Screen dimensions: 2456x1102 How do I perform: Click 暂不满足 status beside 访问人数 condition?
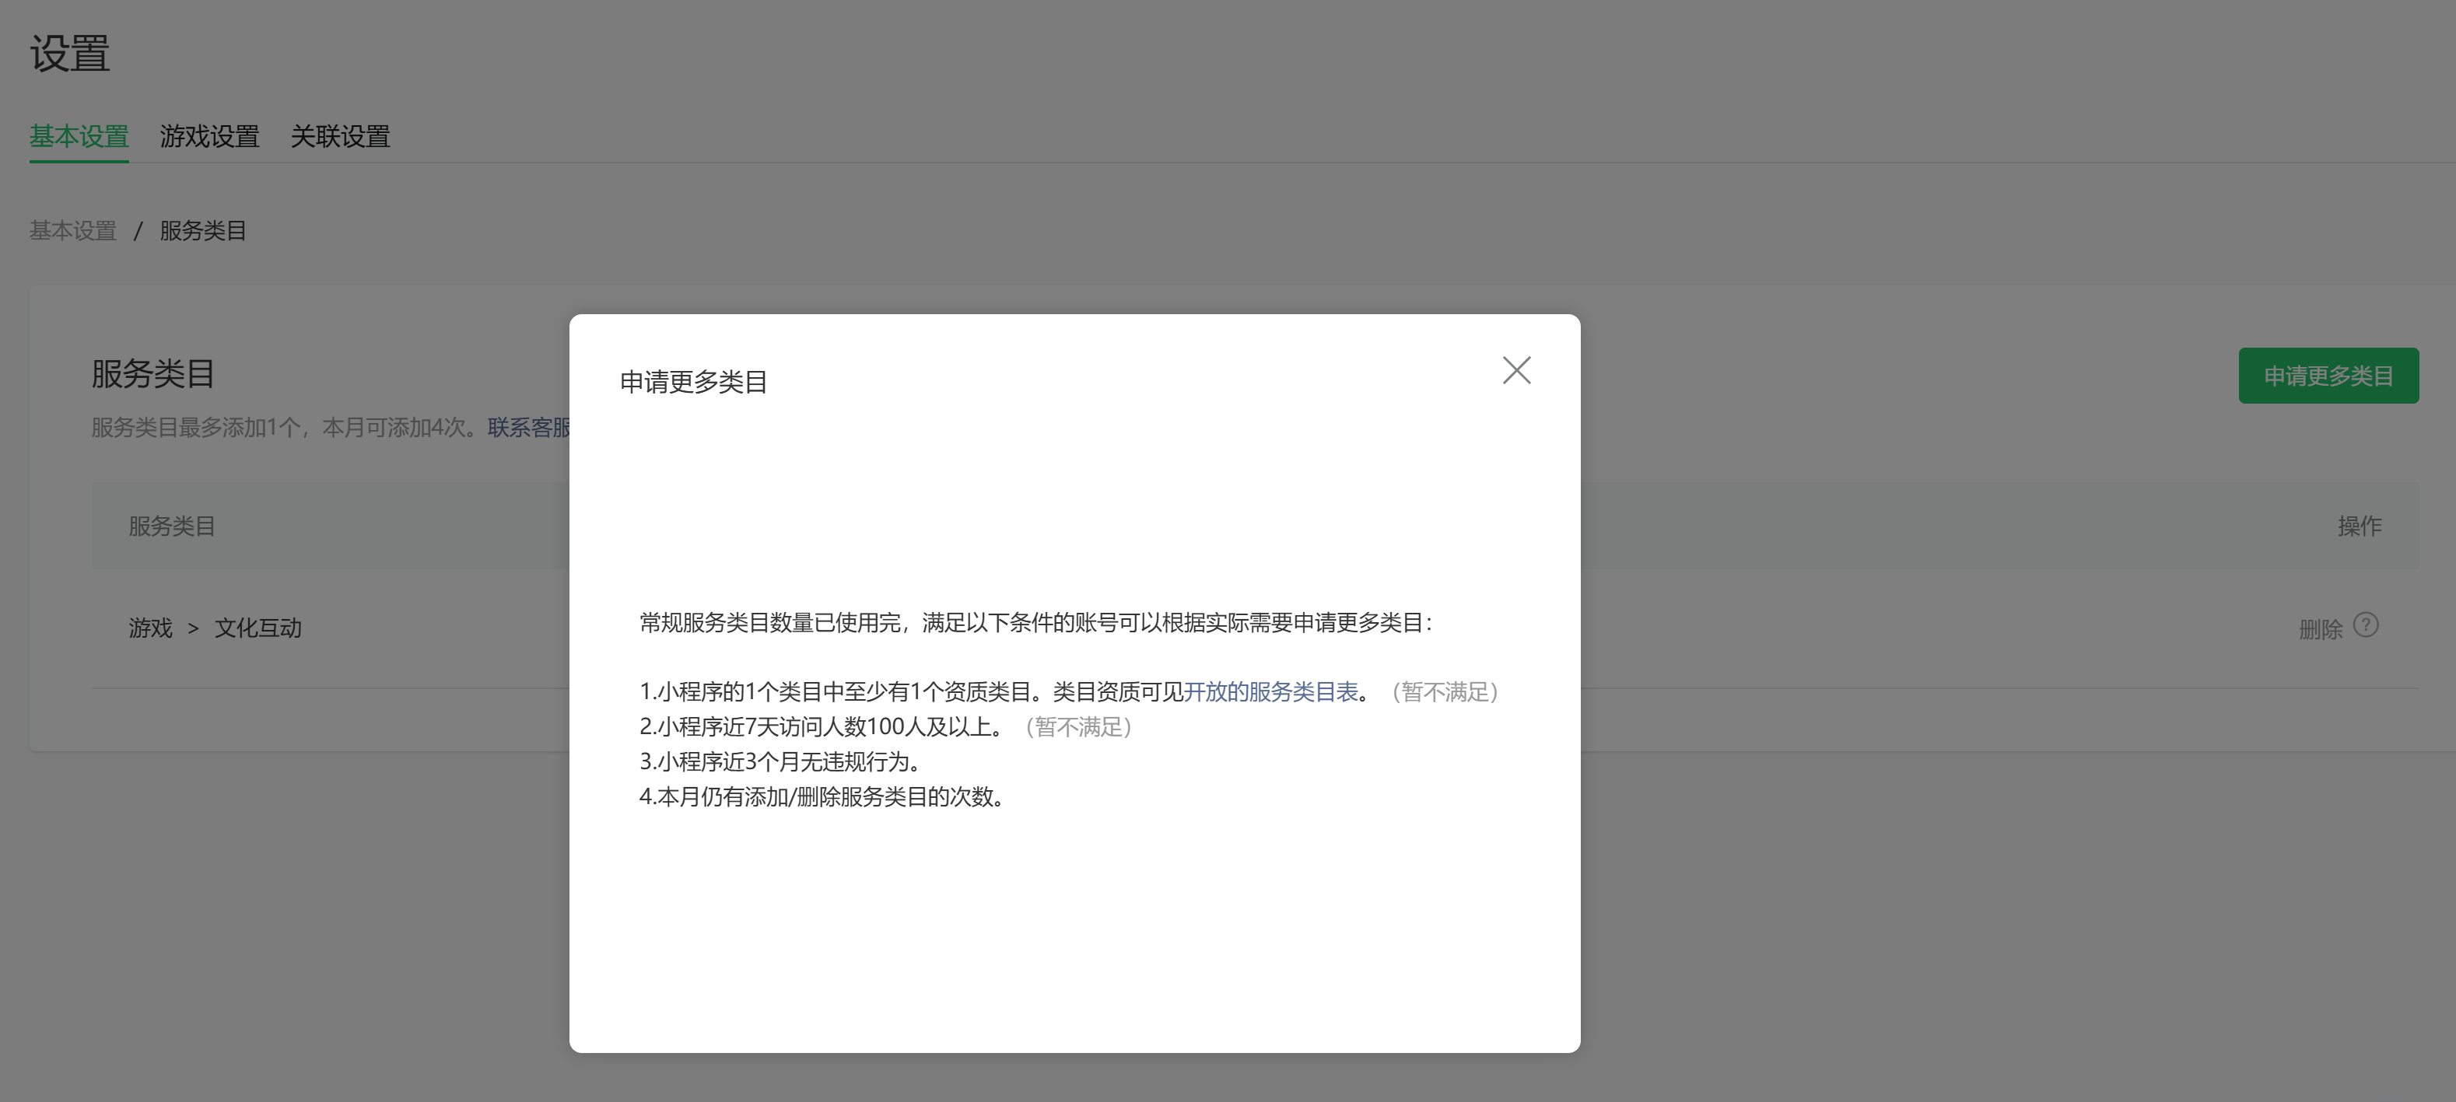click(1078, 726)
